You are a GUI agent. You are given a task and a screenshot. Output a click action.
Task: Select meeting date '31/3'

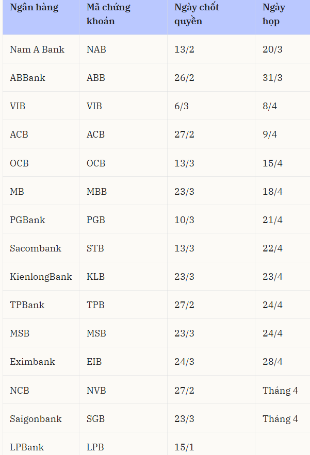point(272,78)
